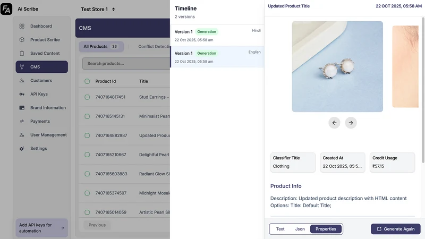Click arrow on Add API keys banner
The width and height of the screenshot is (425, 239).
click(63, 228)
